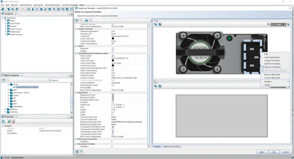The height and width of the screenshot is (159, 294).
Task: Toggle the Unique labels checkbox
Action: (x=113, y=51)
